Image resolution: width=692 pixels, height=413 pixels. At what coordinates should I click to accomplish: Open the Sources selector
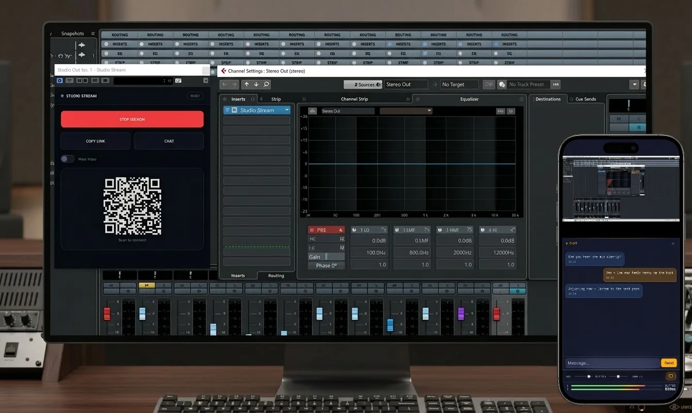[x=363, y=84]
